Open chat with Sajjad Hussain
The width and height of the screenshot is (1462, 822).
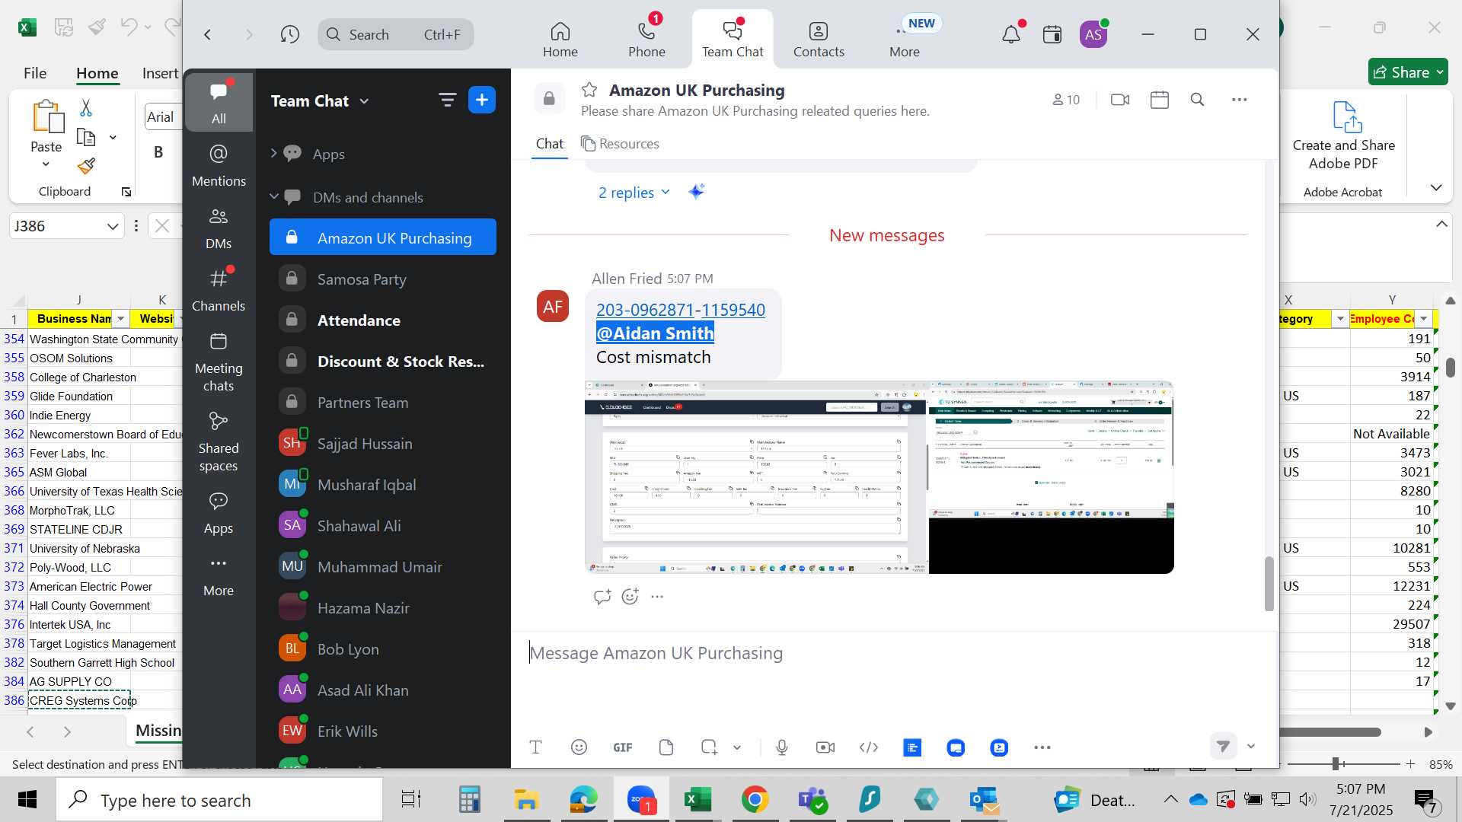tap(383, 444)
